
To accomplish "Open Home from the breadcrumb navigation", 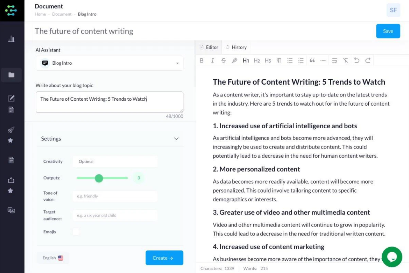I will tap(40, 14).
